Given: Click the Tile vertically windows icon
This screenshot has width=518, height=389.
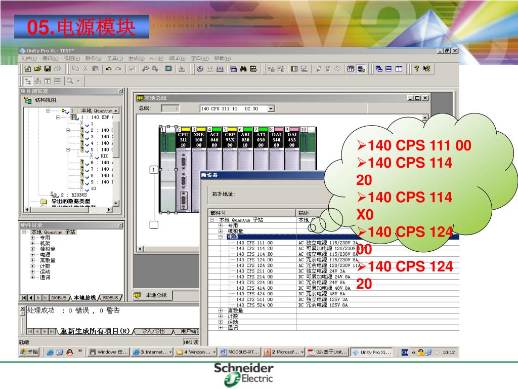Looking at the screenshot, I should 399,69.
